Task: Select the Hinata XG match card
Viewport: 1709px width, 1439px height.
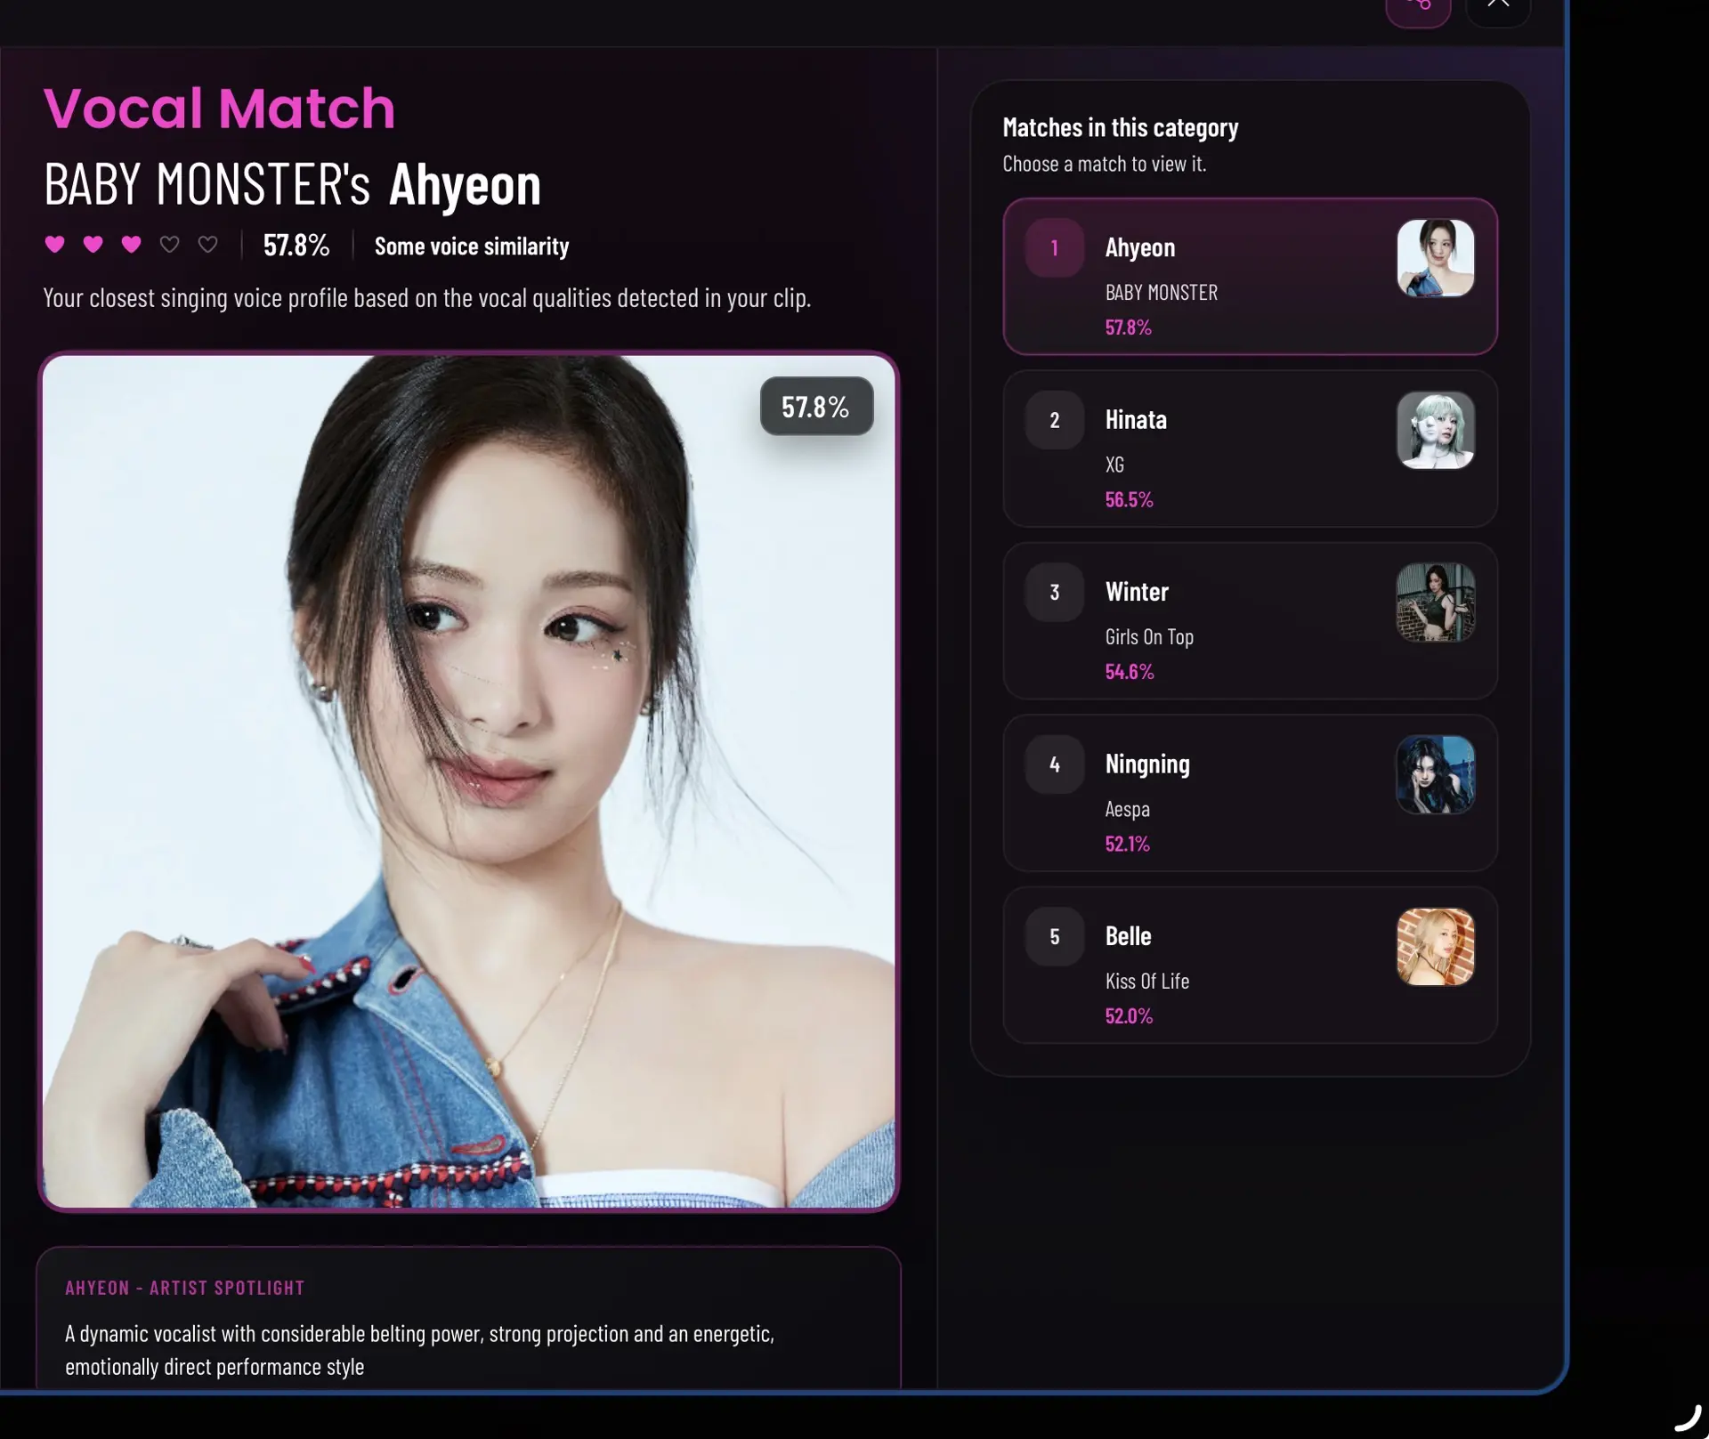Action: pos(1250,449)
